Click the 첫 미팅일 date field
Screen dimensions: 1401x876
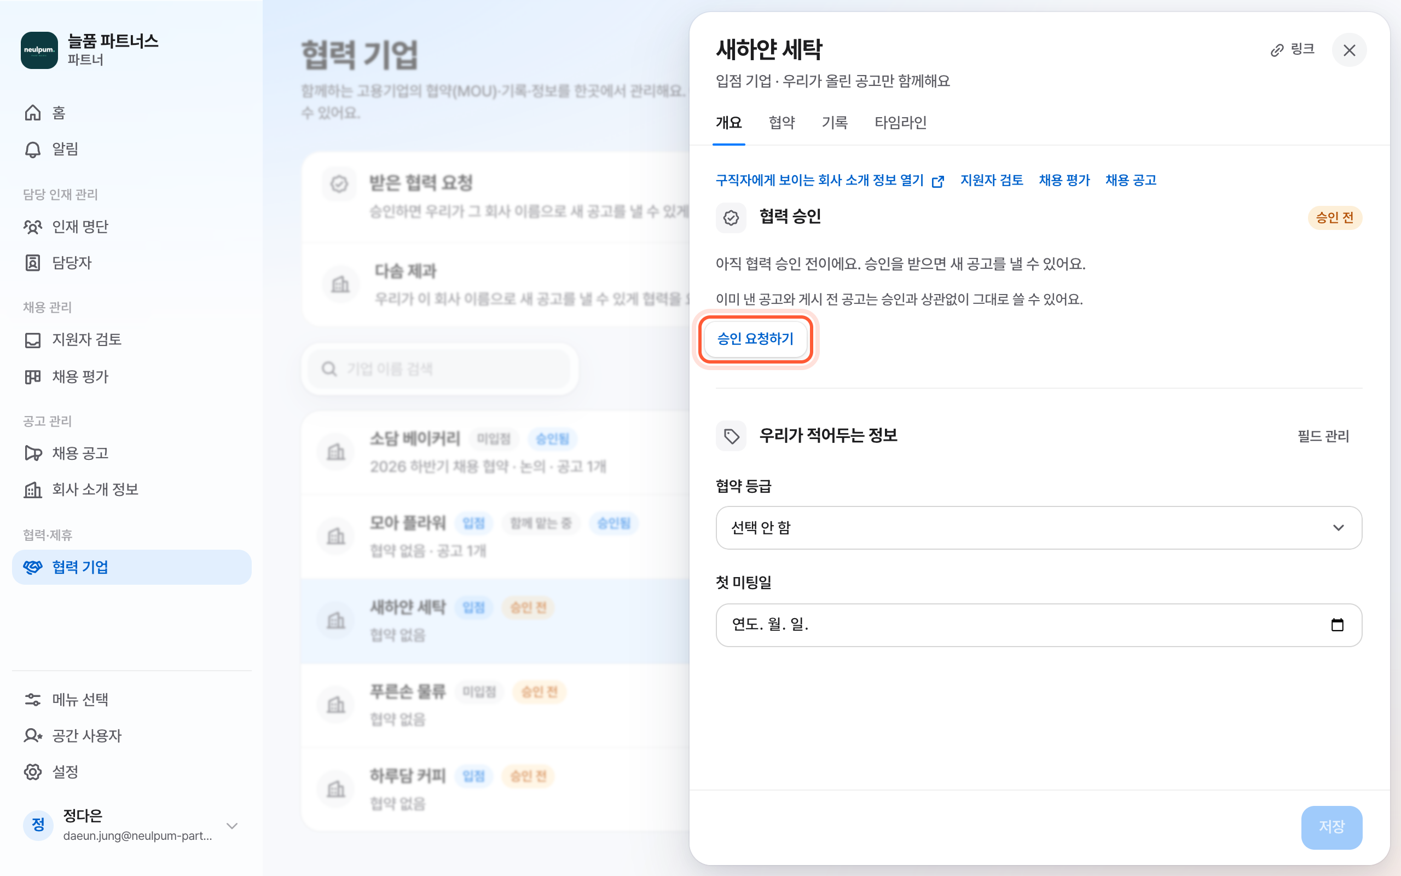1039,625
